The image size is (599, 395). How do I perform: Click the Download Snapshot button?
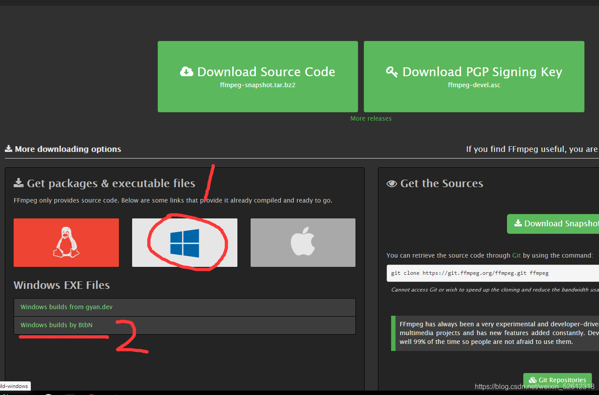pos(553,224)
